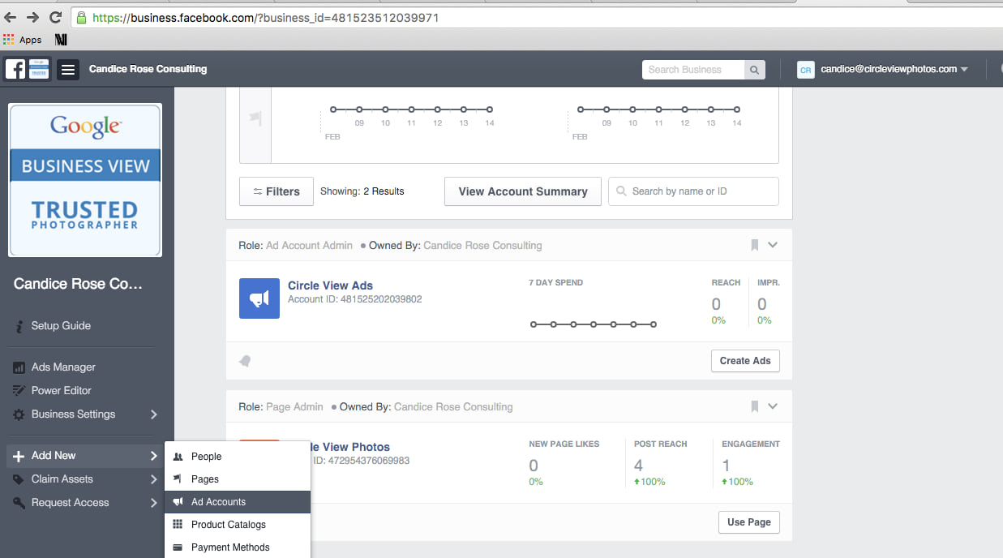Click the Circle View Ads megaphone icon
This screenshot has width=1003, height=558.
pyautogui.click(x=259, y=298)
